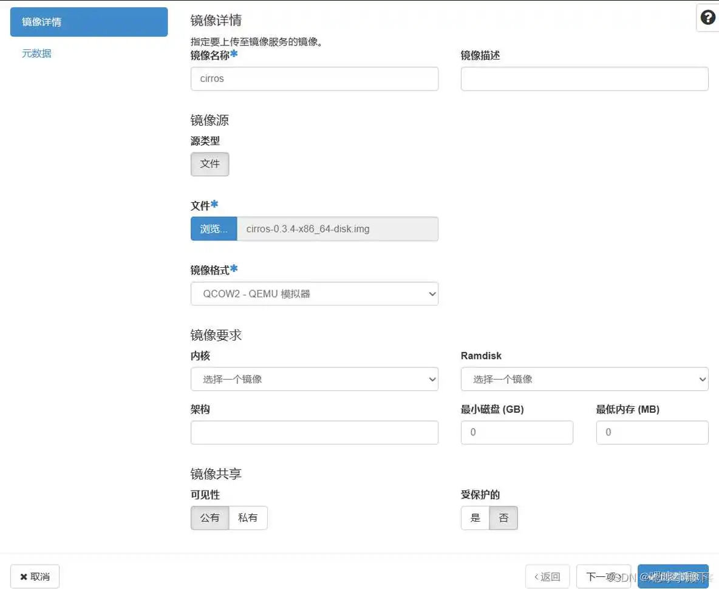Open the 内核 image dropdown
This screenshot has height=589, width=719.
pyautogui.click(x=314, y=379)
